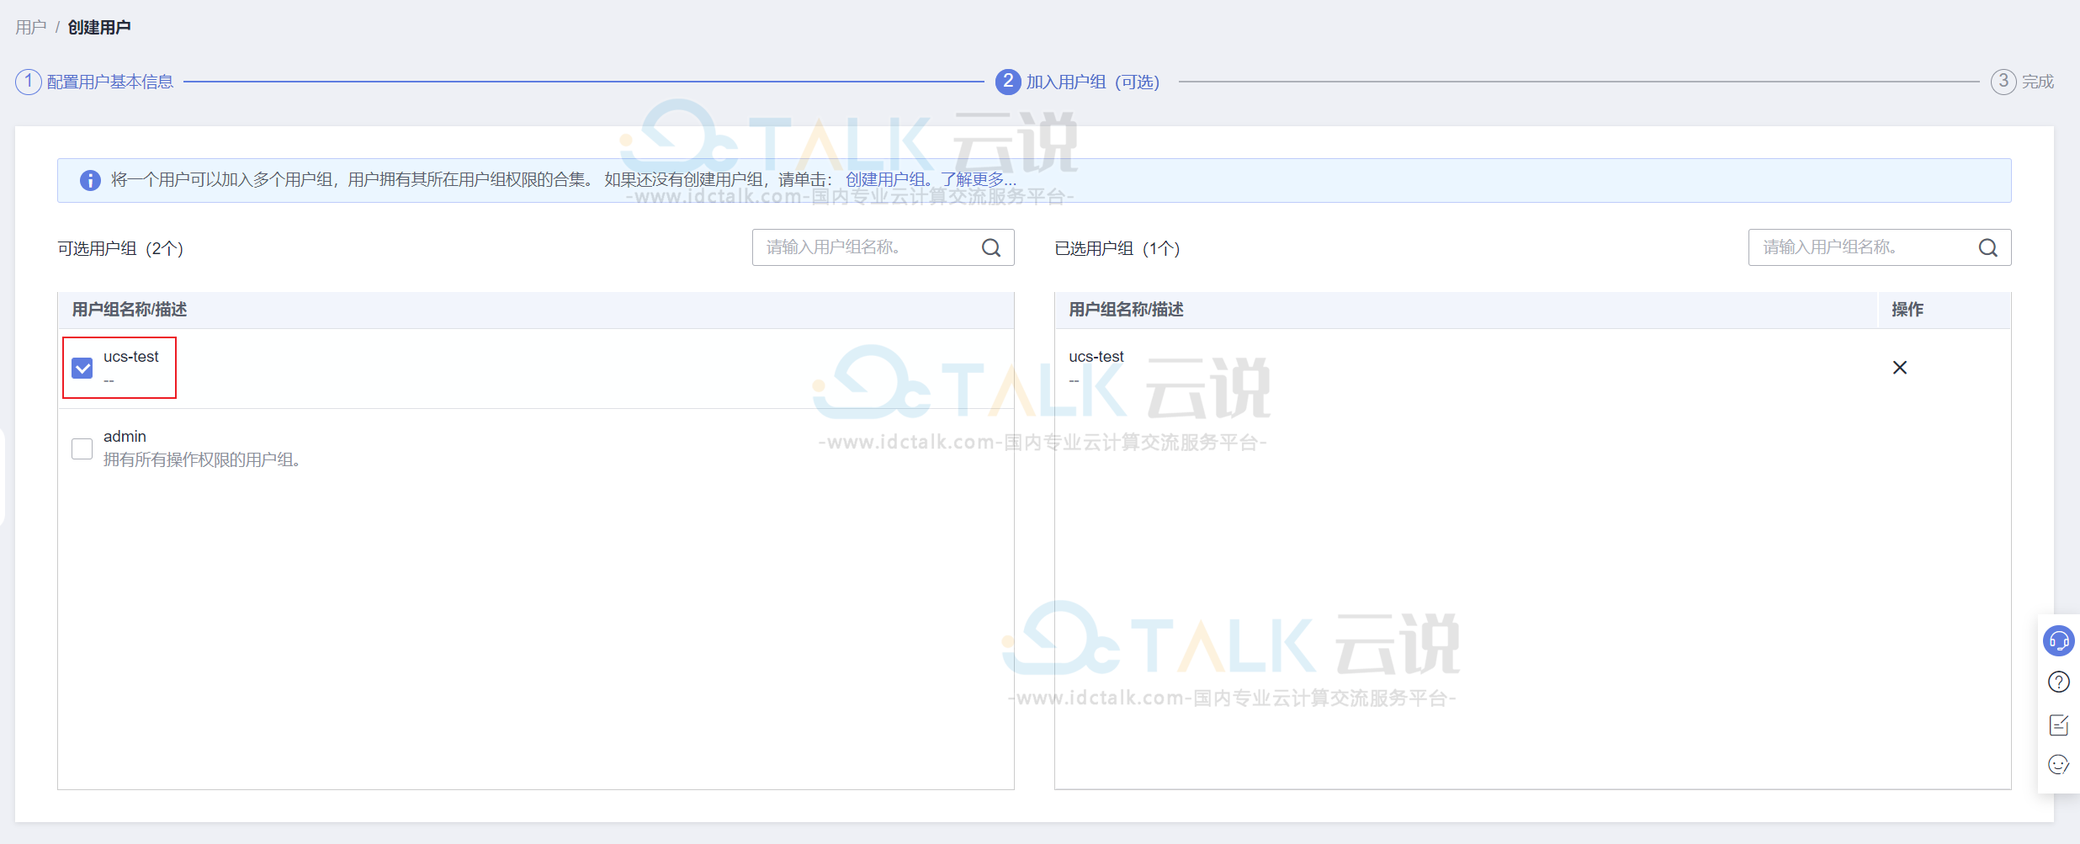Go to 用户 breadcrumb
Viewport: 2080px width, 844px height.
30,28
